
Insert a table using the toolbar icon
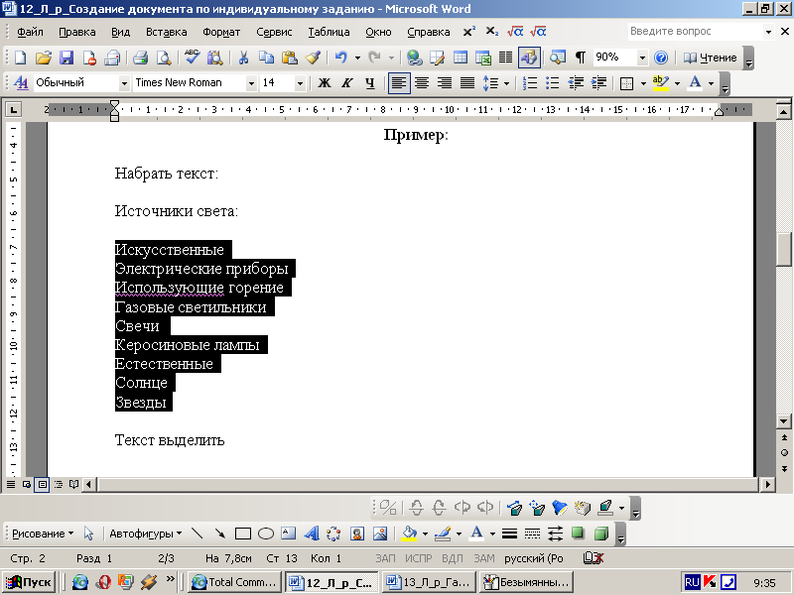pyautogui.click(x=461, y=58)
